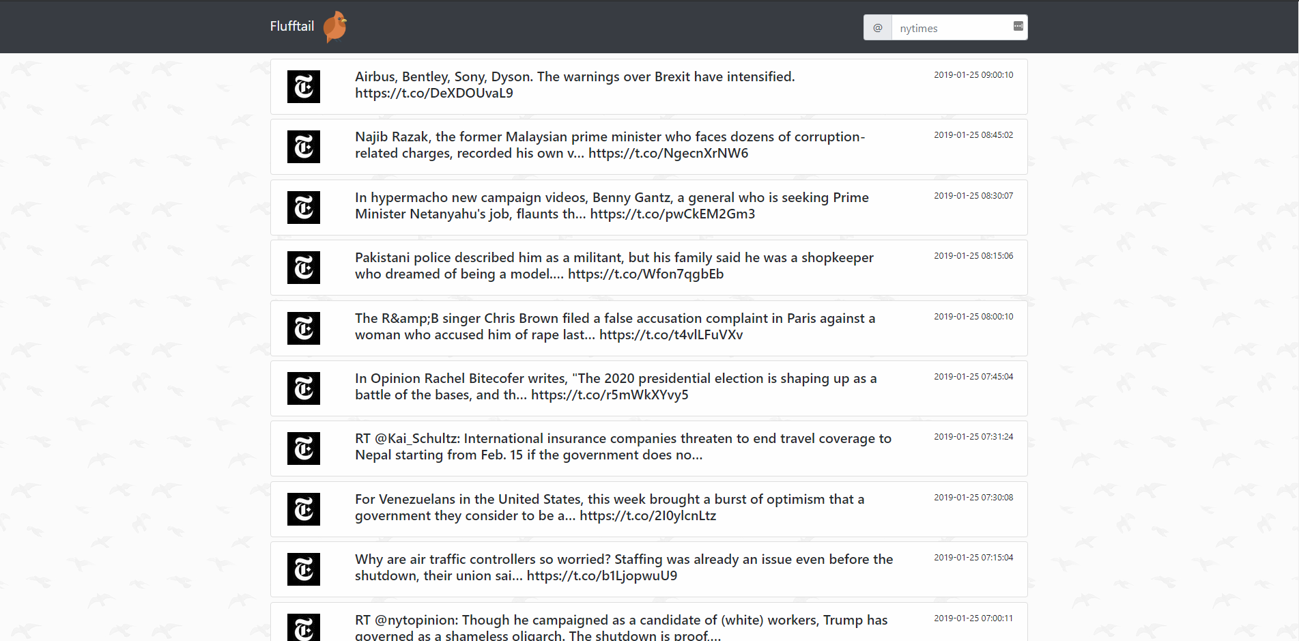Click the tweet text about R&B singer Chris Brown
The image size is (1299, 641).
(x=615, y=326)
